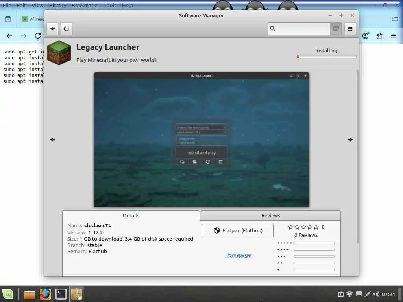
Task: Click the magnifier icon in search box
Action: (273, 28)
